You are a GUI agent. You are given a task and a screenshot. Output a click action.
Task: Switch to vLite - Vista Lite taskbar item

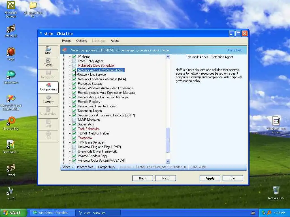(98, 213)
